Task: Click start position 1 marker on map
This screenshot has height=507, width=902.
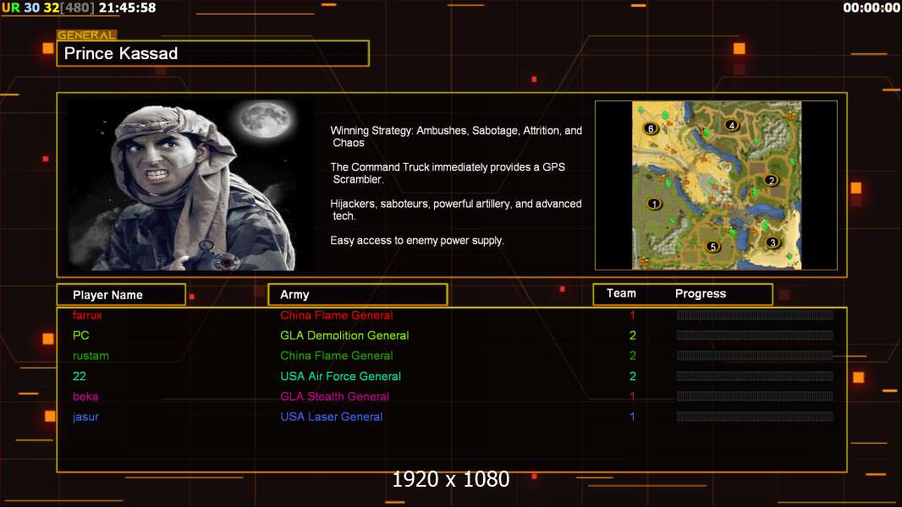Action: pos(654,204)
